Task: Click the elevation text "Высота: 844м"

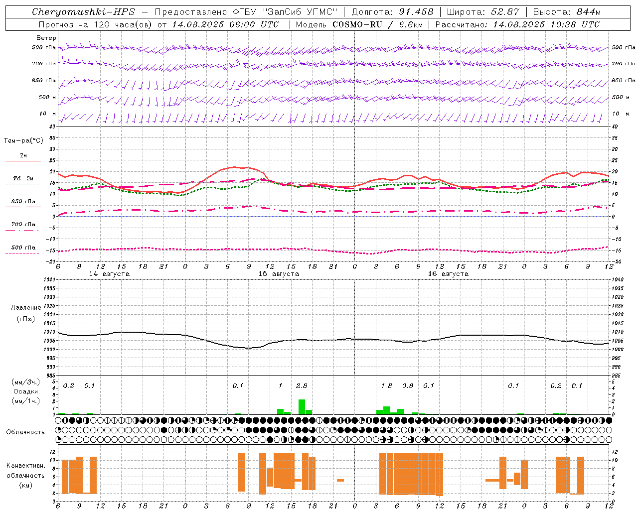Action: (567, 12)
